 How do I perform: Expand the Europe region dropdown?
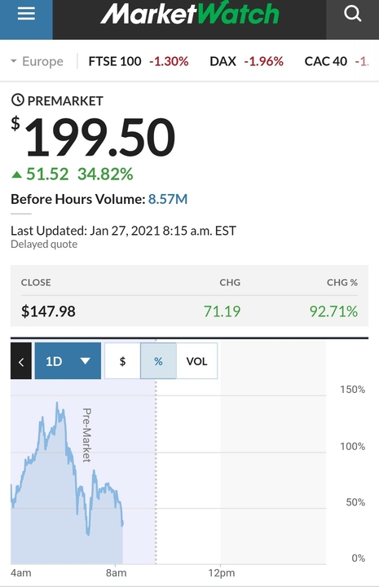[37, 61]
